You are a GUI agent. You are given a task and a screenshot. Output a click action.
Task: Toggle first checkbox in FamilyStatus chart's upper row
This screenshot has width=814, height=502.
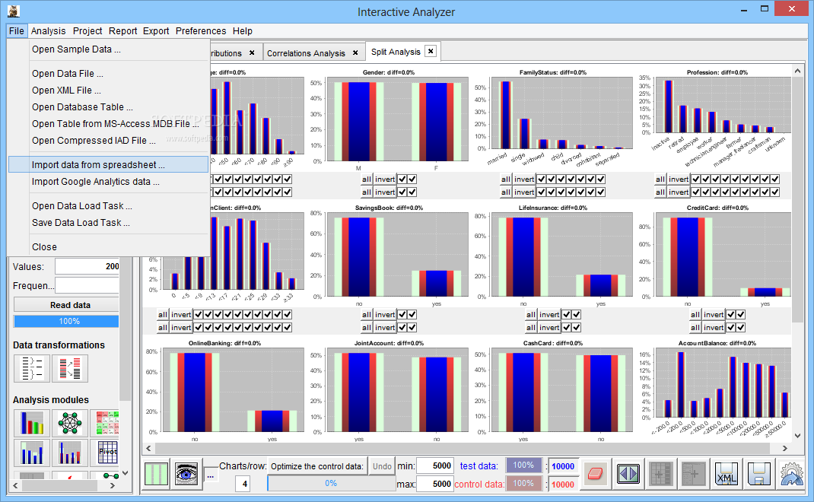[x=542, y=179]
